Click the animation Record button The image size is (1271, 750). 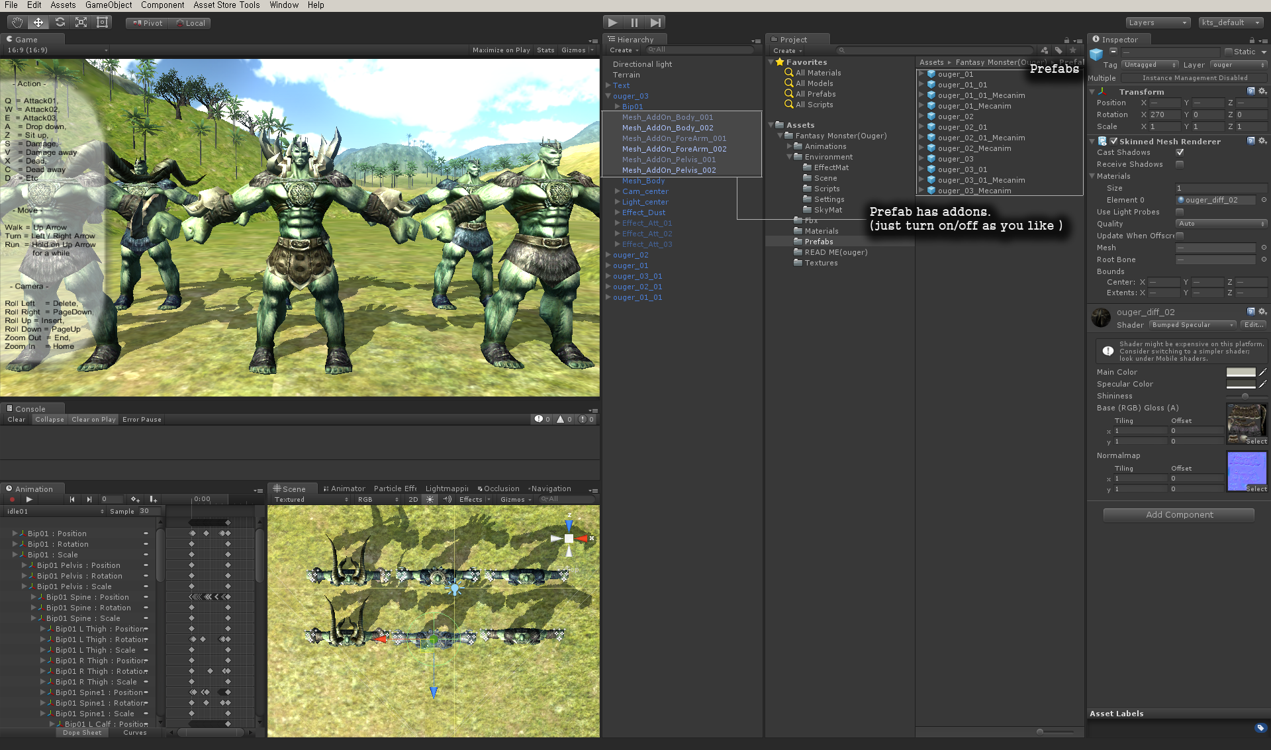(12, 499)
